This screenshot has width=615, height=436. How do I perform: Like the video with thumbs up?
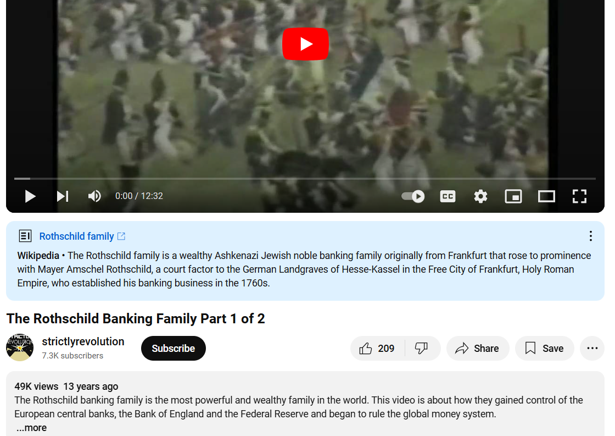(x=377, y=349)
